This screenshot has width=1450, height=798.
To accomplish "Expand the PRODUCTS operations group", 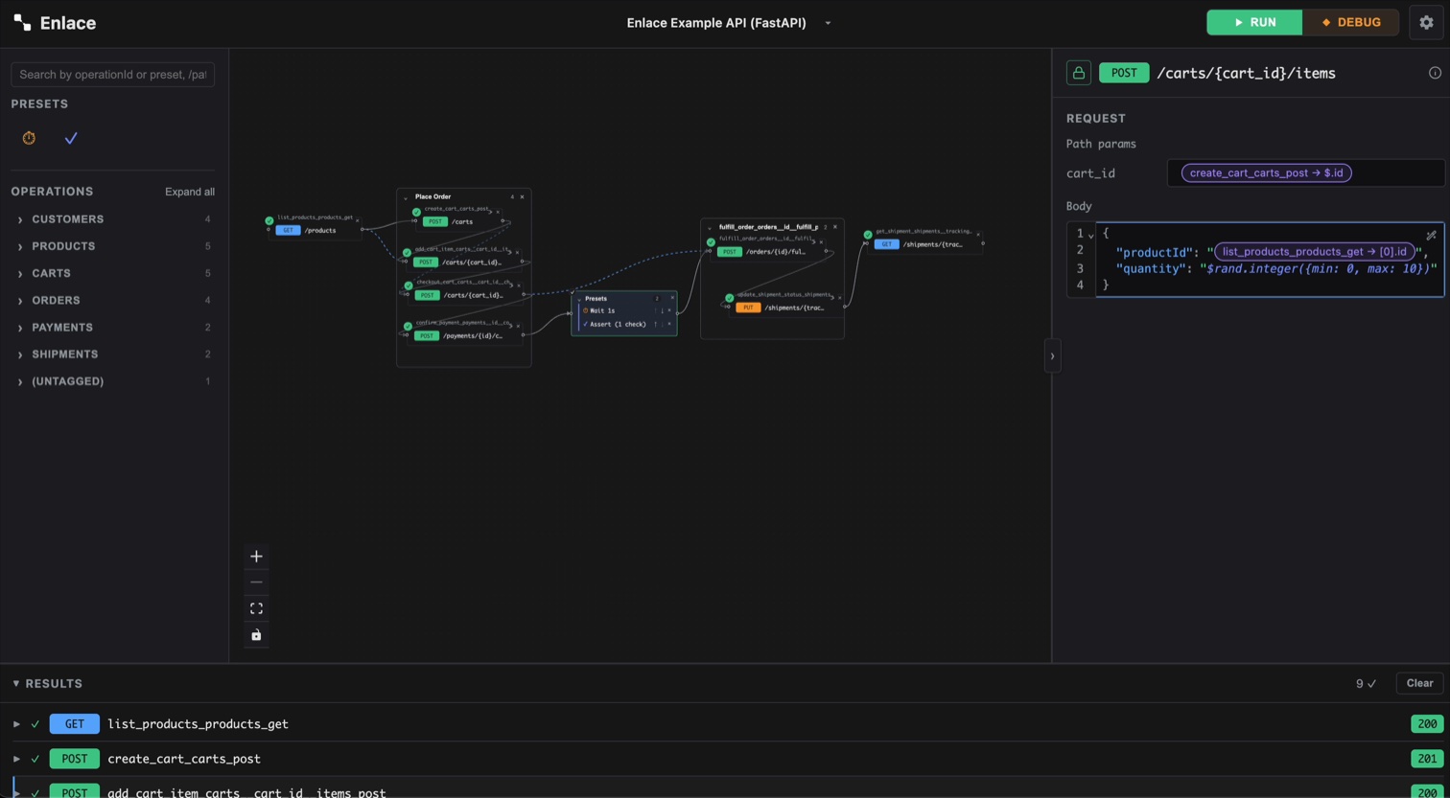I will point(112,246).
